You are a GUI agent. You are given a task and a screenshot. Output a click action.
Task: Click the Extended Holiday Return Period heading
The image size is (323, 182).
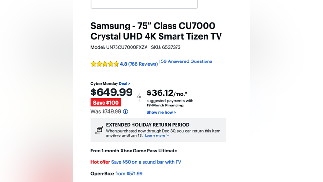coord(147,125)
